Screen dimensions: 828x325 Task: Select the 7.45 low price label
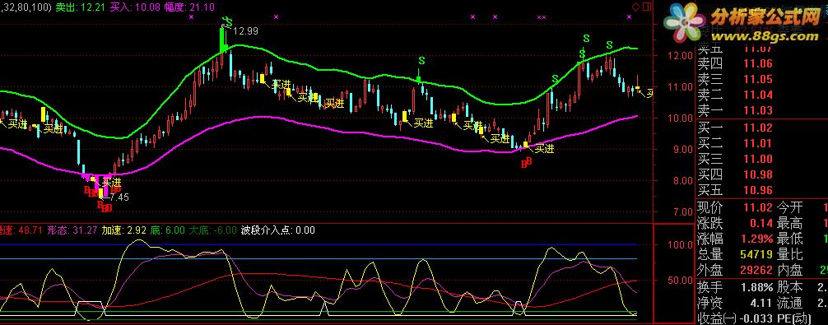click(119, 197)
